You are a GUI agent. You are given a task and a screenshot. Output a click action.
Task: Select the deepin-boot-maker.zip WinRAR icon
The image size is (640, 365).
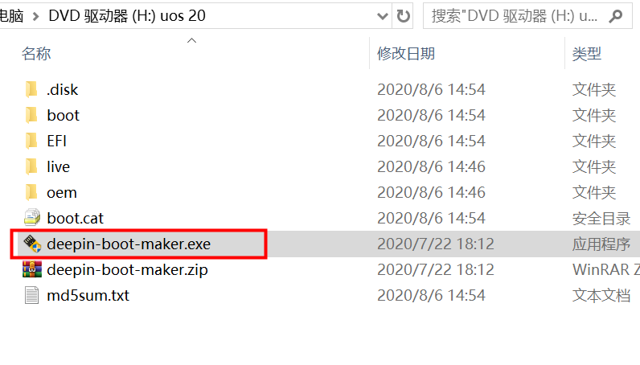click(x=32, y=269)
